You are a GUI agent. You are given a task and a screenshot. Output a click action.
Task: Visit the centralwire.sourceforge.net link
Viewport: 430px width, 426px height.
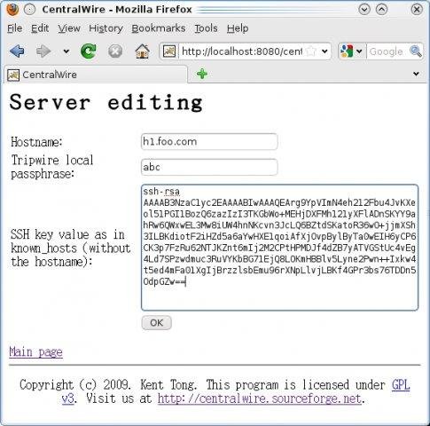(260, 398)
